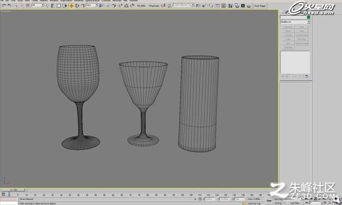Image resolution: width=342 pixels, height=205 pixels.
Task: Click the Set Key button
Action: [278, 203]
